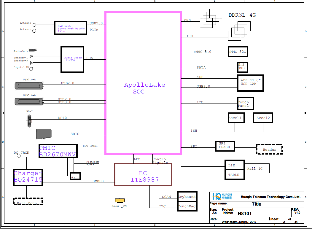Click the SOC POWER label
Image resolution: width=312 pixels, height=229 pixels.
click(x=90, y=146)
